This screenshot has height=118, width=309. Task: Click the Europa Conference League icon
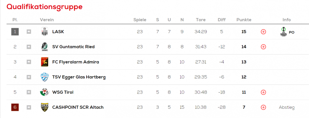point(283,32)
